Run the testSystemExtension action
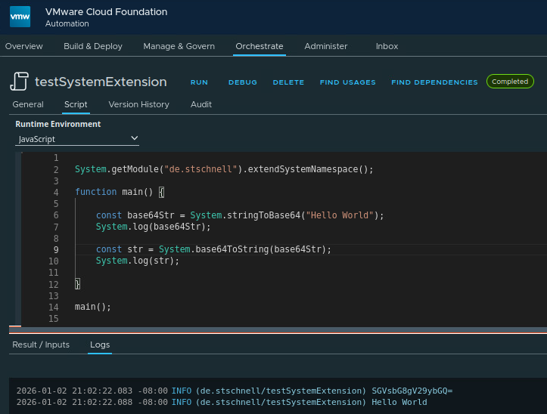The width and height of the screenshot is (547, 414). point(199,82)
